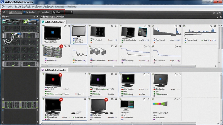The image size is (223, 125).
Task: Click the small icon ending the dark toolbar field
Action: pyautogui.click(x=72, y=12)
